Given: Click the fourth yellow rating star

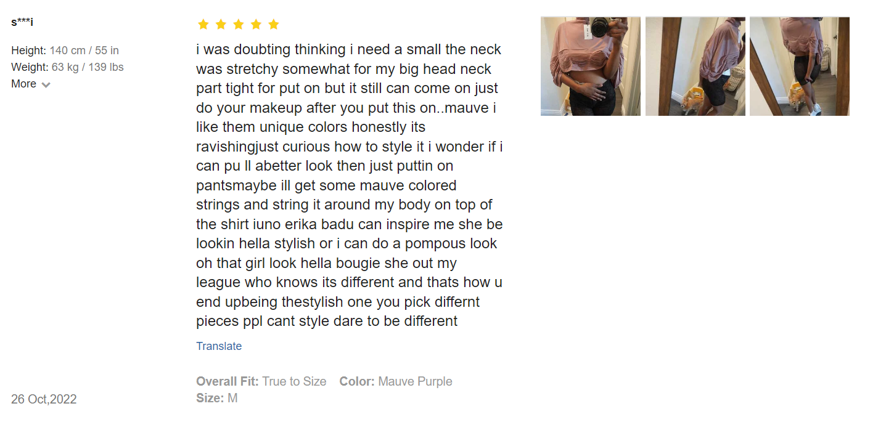Looking at the screenshot, I should coord(256,25).
